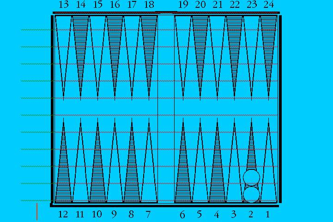Select the upper checker on point 2

coord(251,177)
